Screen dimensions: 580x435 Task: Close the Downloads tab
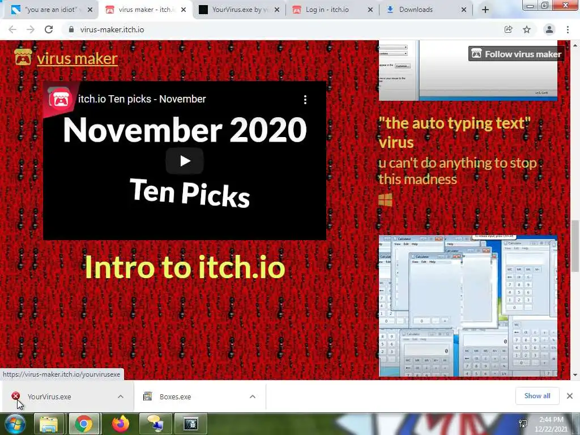[x=464, y=10]
